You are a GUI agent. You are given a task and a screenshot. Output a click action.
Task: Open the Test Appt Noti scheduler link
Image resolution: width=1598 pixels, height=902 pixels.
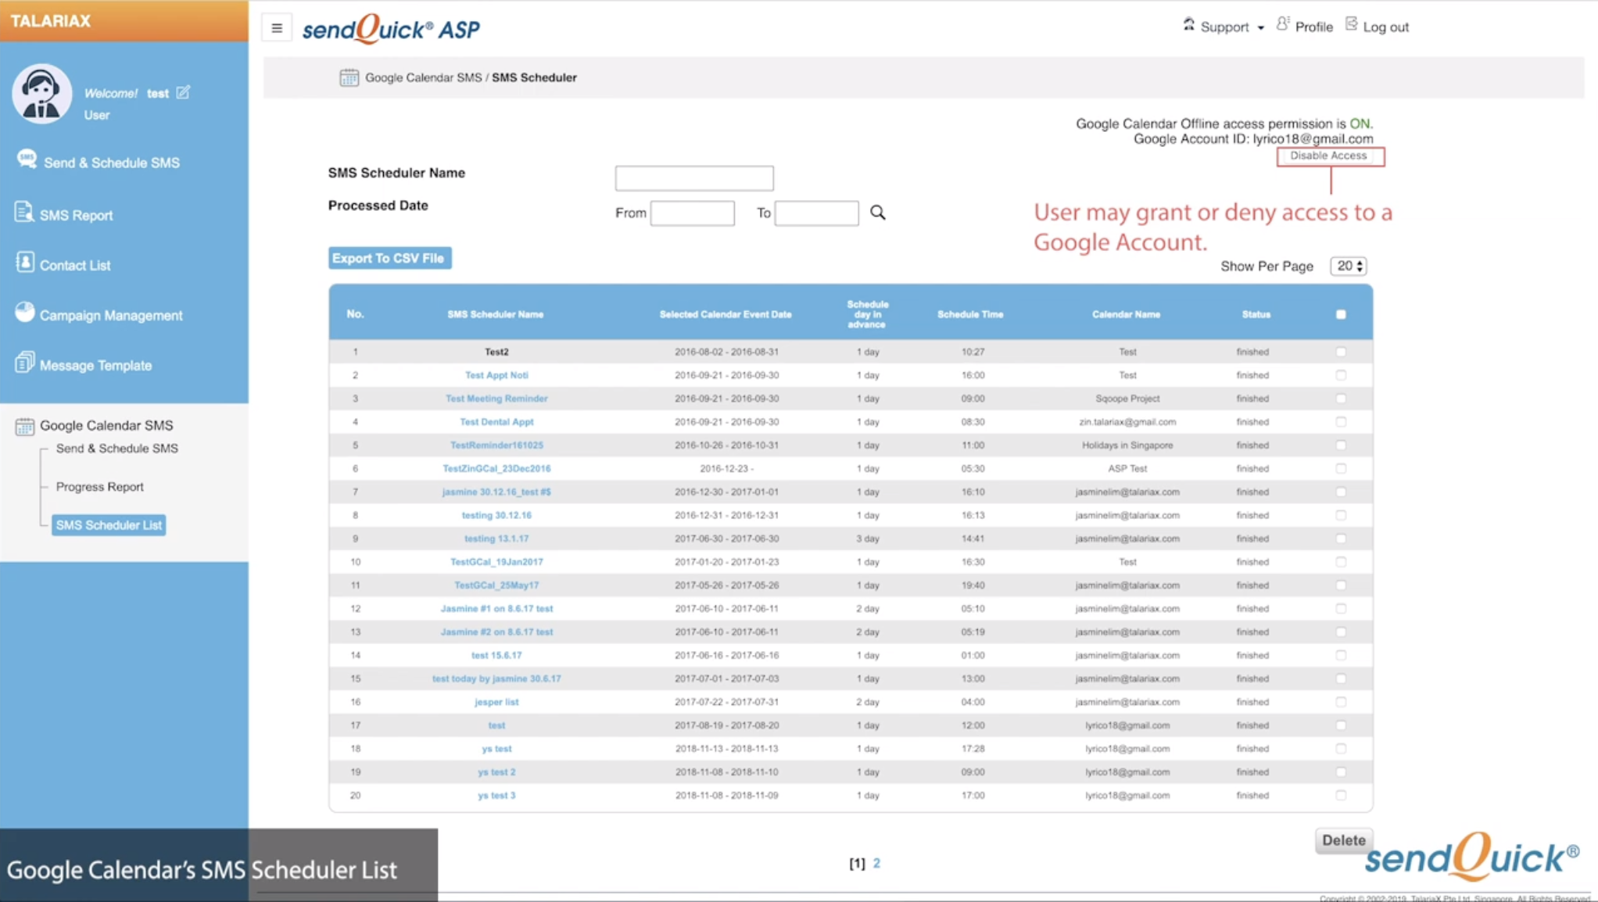tap(496, 375)
